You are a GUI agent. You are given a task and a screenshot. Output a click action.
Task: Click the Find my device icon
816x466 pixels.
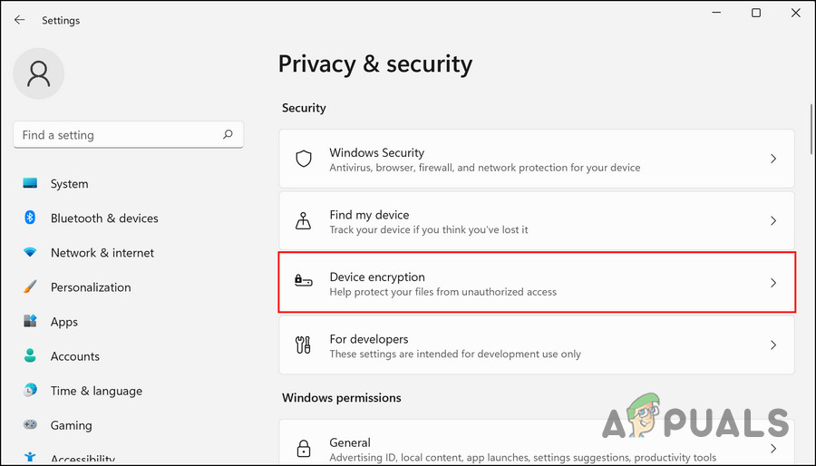304,221
